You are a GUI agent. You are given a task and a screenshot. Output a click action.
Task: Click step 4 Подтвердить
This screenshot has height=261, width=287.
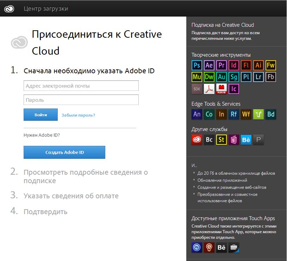pyautogui.click(x=45, y=212)
